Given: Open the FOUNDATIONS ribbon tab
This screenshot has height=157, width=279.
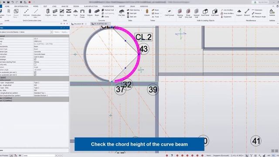Looking at the screenshot, I should point(108,6).
